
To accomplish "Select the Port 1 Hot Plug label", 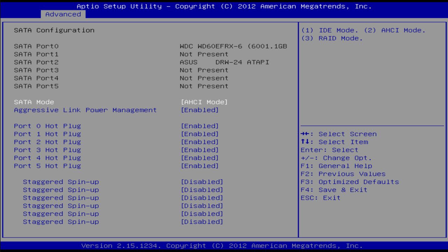I will click(47, 134).
